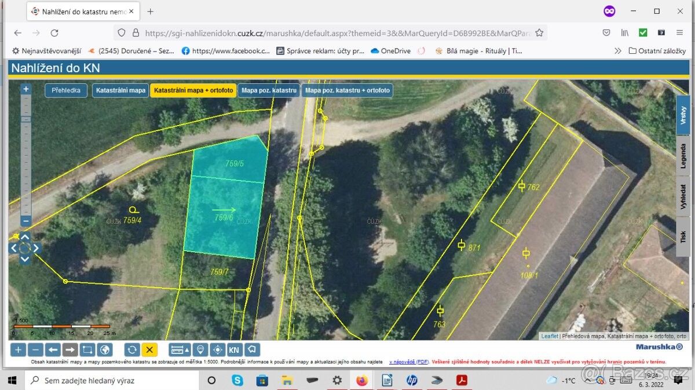
Task: Go to previous map view with left arrow
Action: (x=53, y=349)
